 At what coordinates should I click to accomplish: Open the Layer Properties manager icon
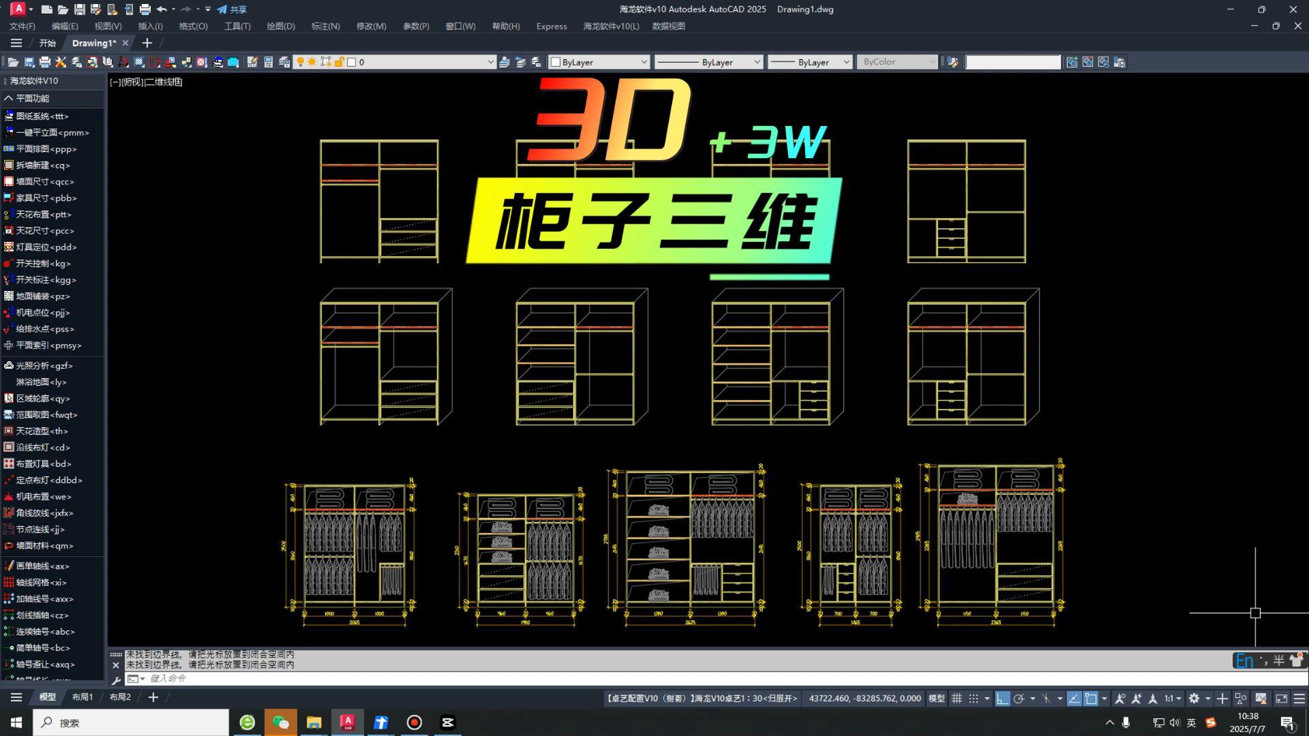[284, 62]
